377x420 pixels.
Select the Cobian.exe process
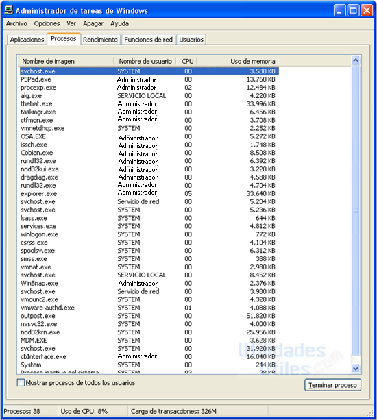pos(149,153)
